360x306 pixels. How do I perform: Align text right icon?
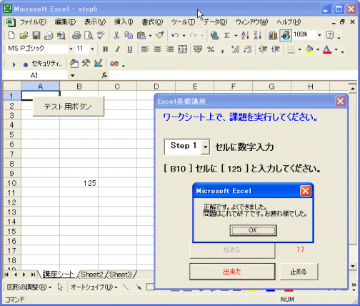point(170,49)
